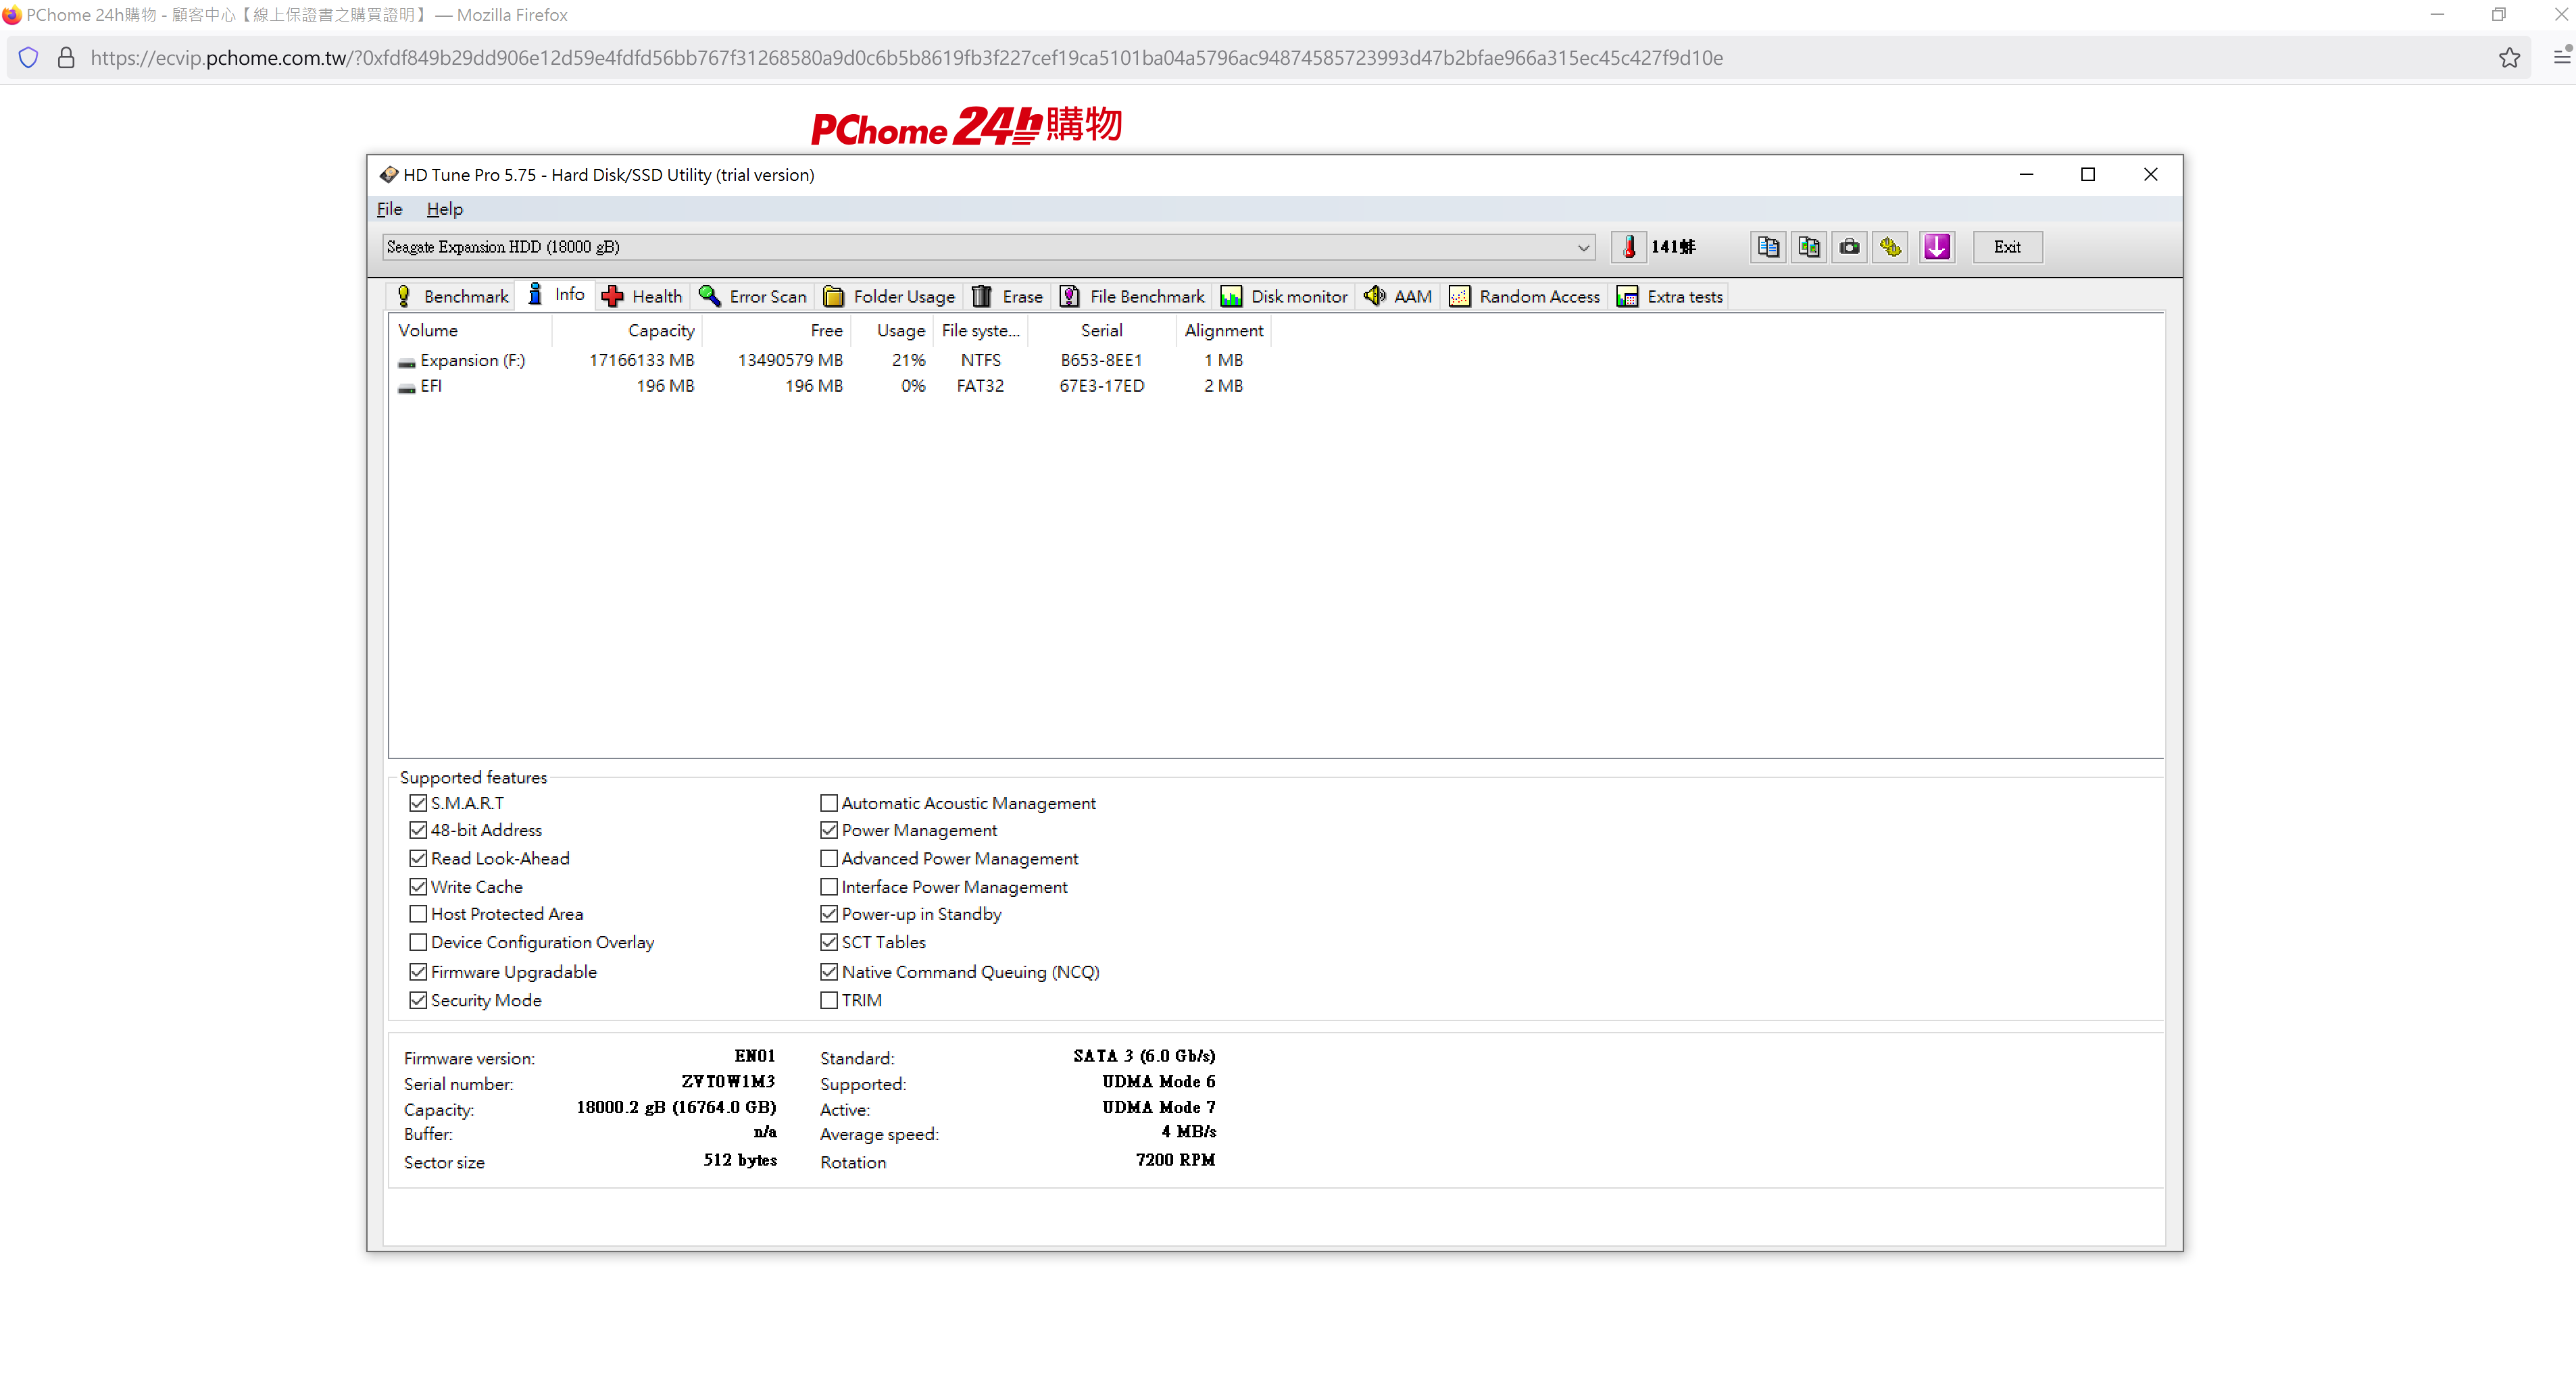
Task: Copy screenshot to clipboard icon
Action: pyautogui.click(x=1809, y=247)
